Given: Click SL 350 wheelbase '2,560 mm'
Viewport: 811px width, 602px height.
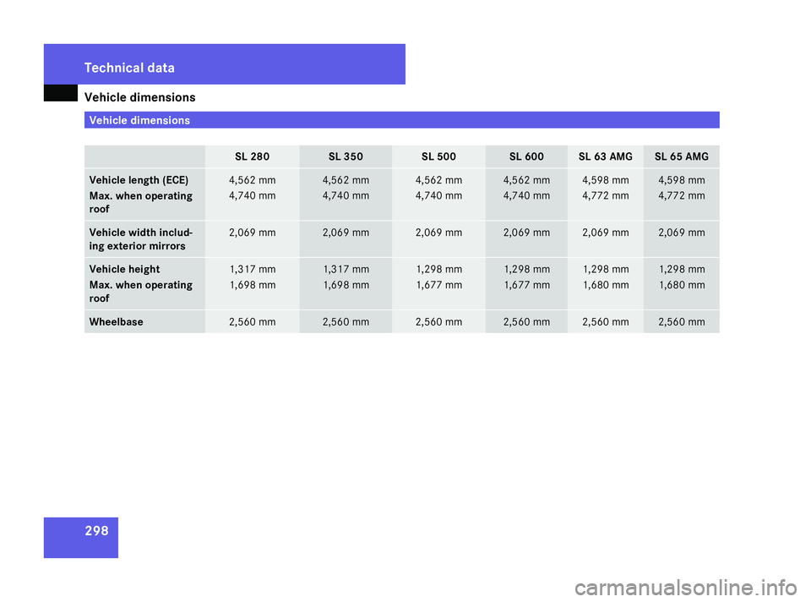Looking at the screenshot, I should tap(346, 322).
